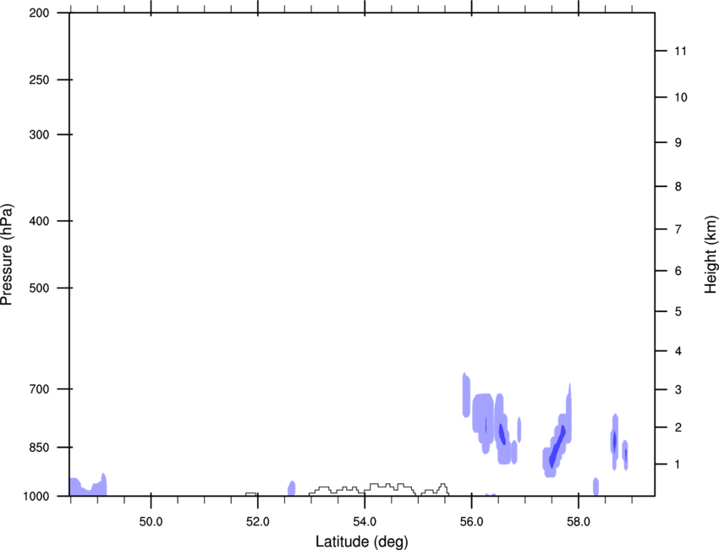Click the 'Pressure (hPa)' axis title
This screenshot has height=550, width=719.
(7, 255)
